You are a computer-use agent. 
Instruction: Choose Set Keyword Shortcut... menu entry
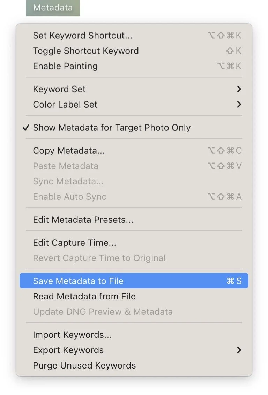[x=83, y=36]
